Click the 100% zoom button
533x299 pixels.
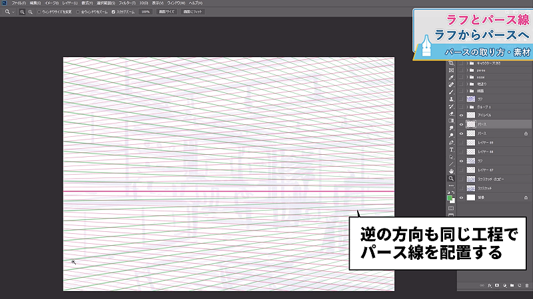point(145,12)
